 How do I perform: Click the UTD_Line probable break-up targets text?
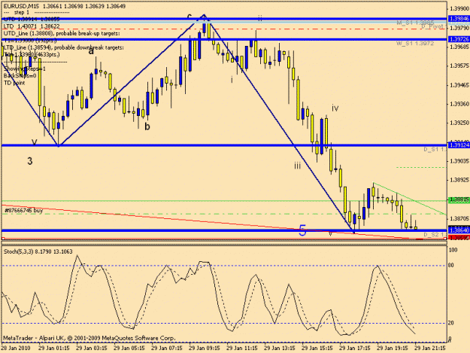pos(62,33)
